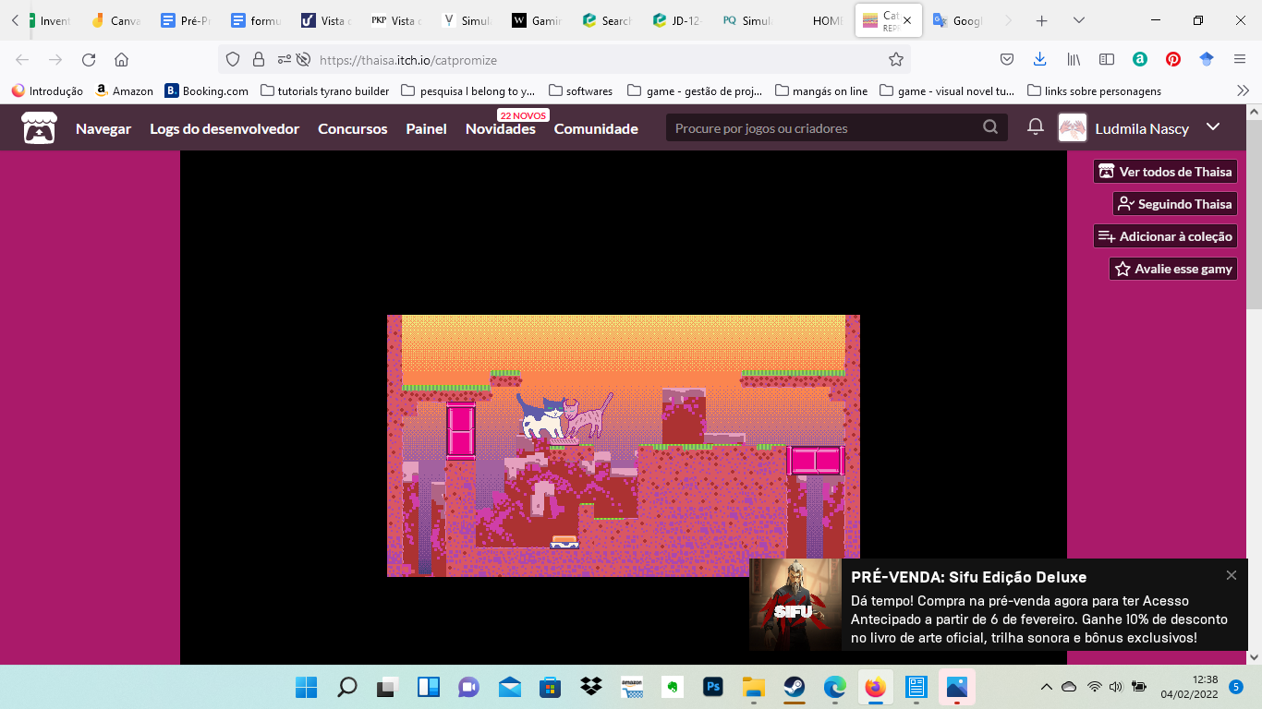Viewport: 1262px width, 709px height.
Task: Open the notifications bell icon
Action: (x=1036, y=127)
